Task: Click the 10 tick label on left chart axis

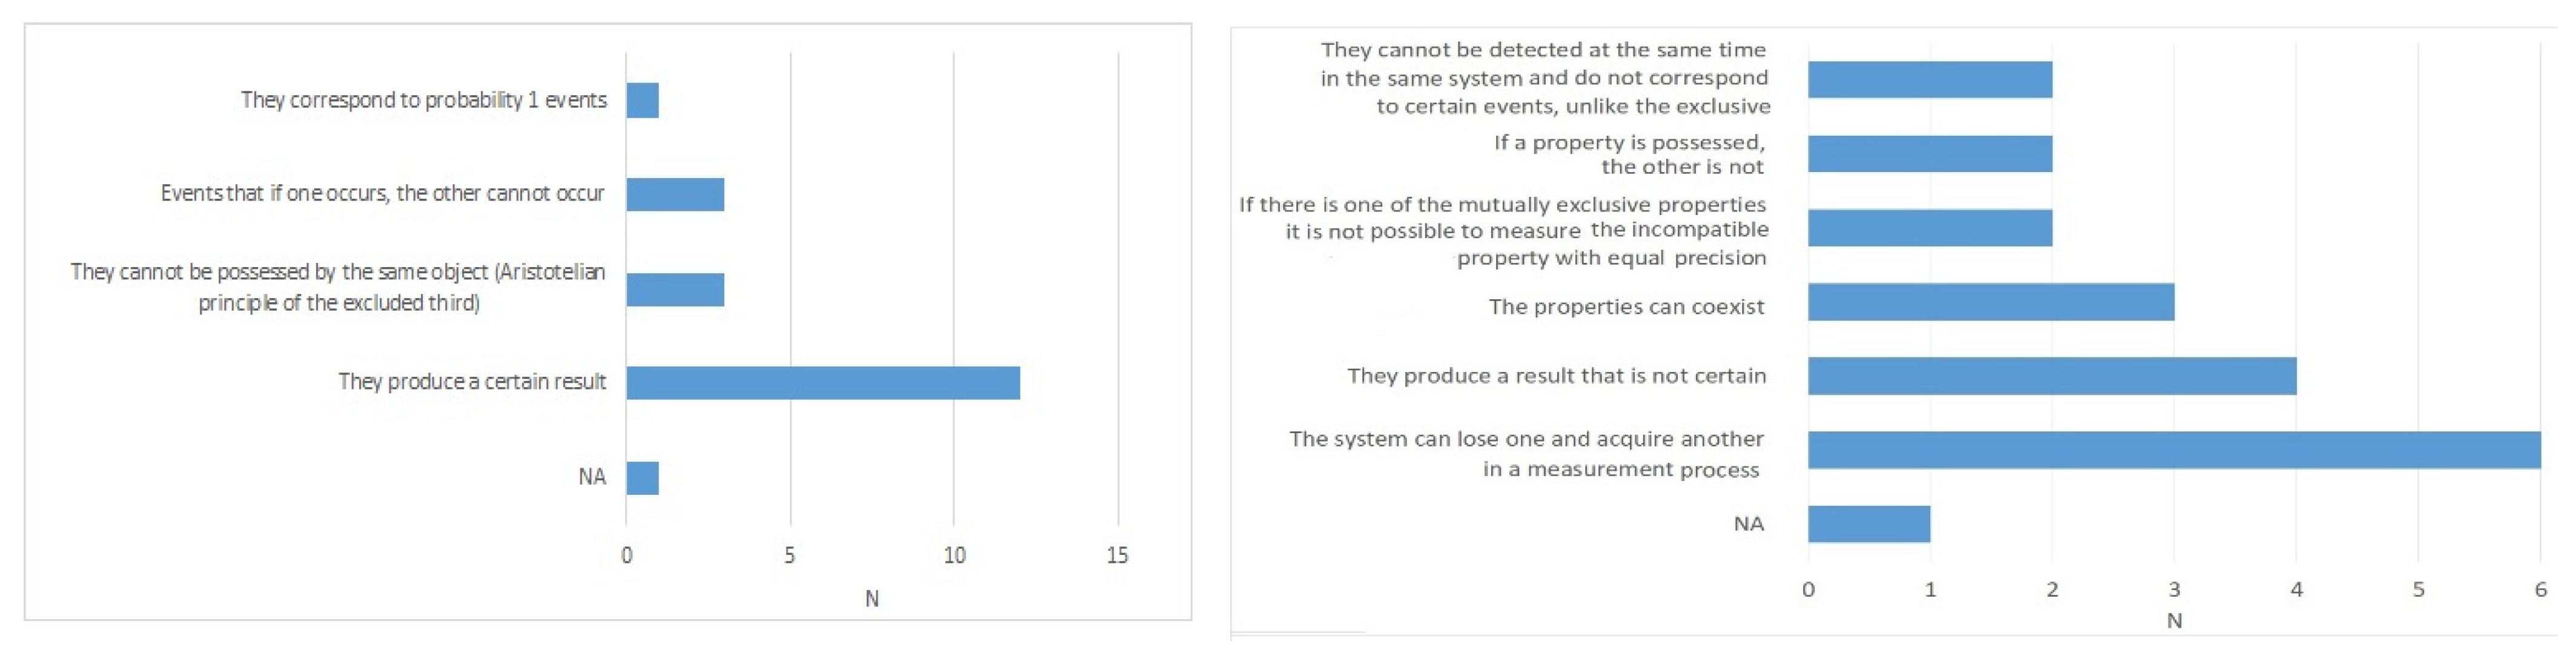Action: 954,555
